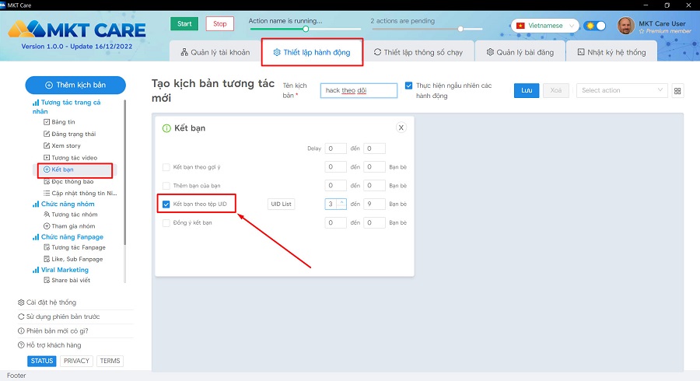Close the Kết bạn panel with X
Screen dimensions: 700x381
click(401, 128)
